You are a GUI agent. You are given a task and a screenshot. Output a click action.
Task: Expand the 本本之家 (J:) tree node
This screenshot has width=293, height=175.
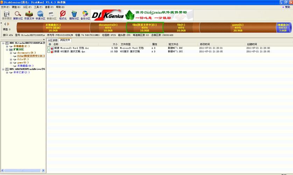click(7, 72)
